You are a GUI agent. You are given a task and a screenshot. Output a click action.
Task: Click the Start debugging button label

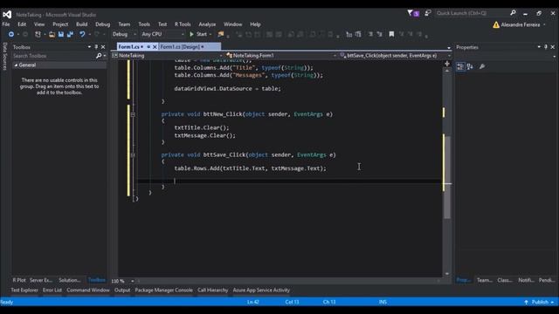[202, 34]
